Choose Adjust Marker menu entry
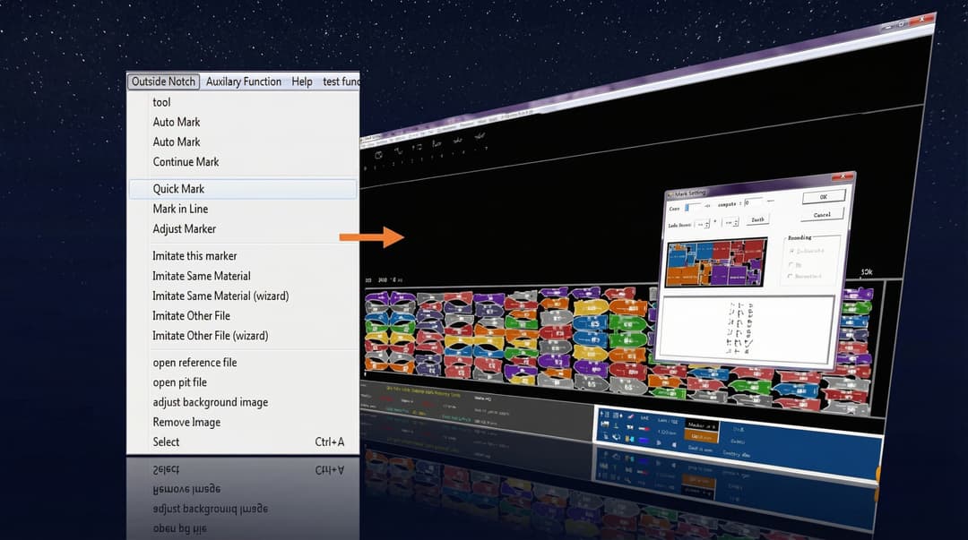Screen dimensions: 968x540 (x=184, y=228)
